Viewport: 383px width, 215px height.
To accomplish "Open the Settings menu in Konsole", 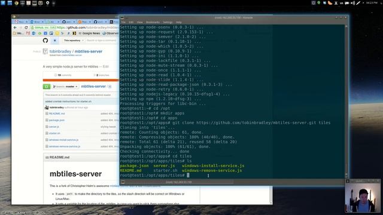I will point(168,22).
